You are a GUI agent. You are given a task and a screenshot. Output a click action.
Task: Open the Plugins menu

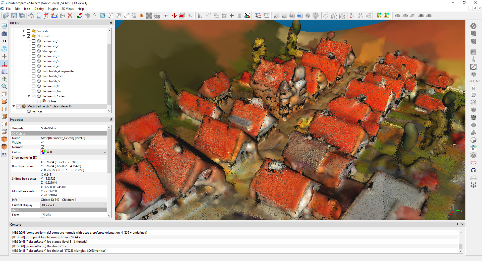click(53, 9)
